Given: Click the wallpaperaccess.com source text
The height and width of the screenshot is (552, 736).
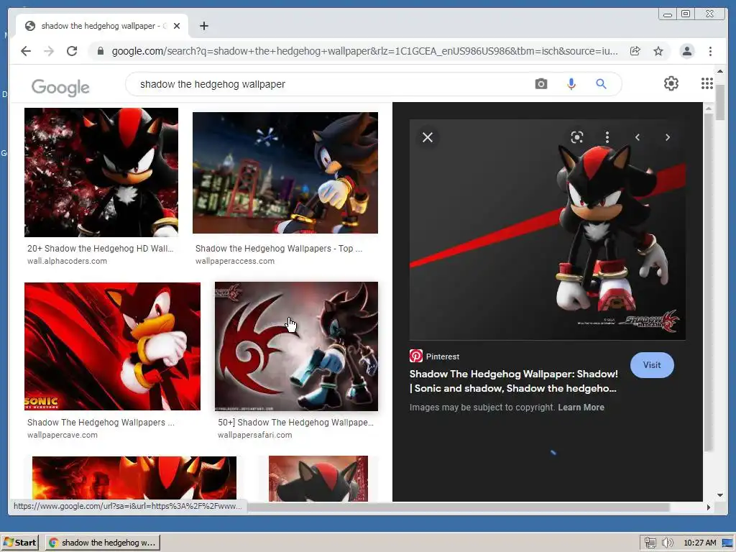Looking at the screenshot, I should tap(235, 261).
